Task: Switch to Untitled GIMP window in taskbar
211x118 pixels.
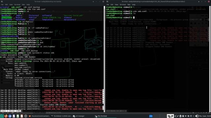Action: pyautogui.click(x=61, y=116)
